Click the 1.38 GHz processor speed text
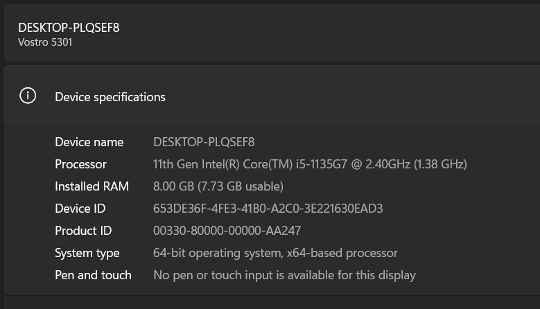This screenshot has width=540, height=309. click(x=442, y=164)
